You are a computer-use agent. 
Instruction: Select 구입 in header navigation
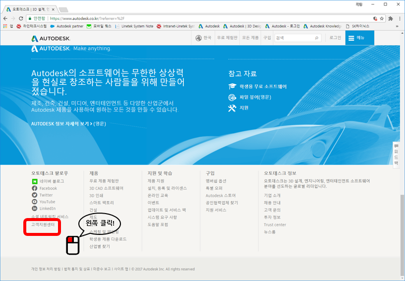[x=267, y=38]
